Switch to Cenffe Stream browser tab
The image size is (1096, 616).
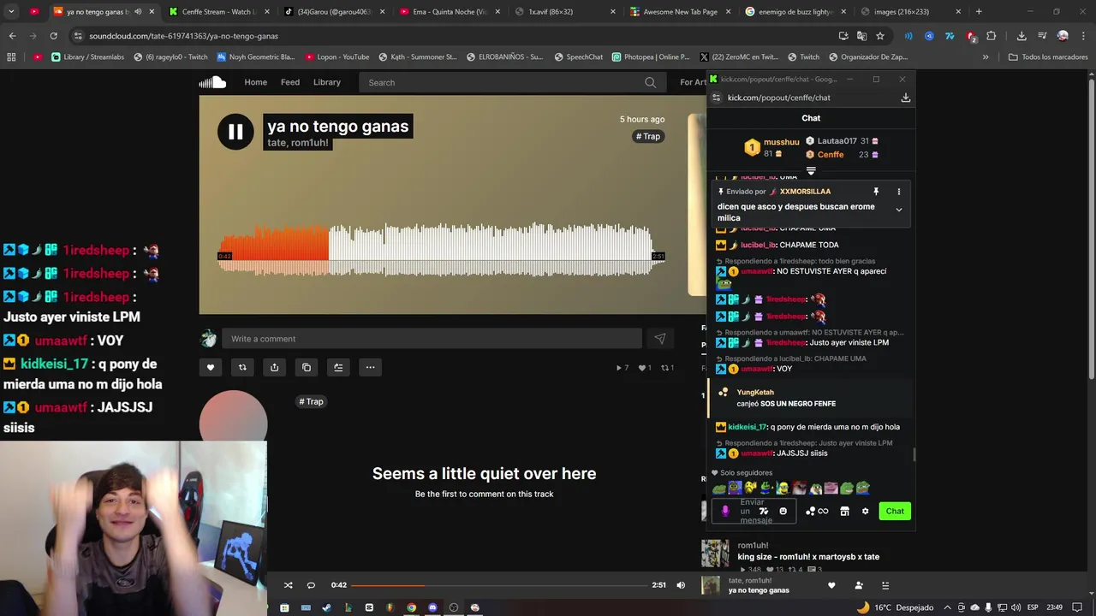217,12
